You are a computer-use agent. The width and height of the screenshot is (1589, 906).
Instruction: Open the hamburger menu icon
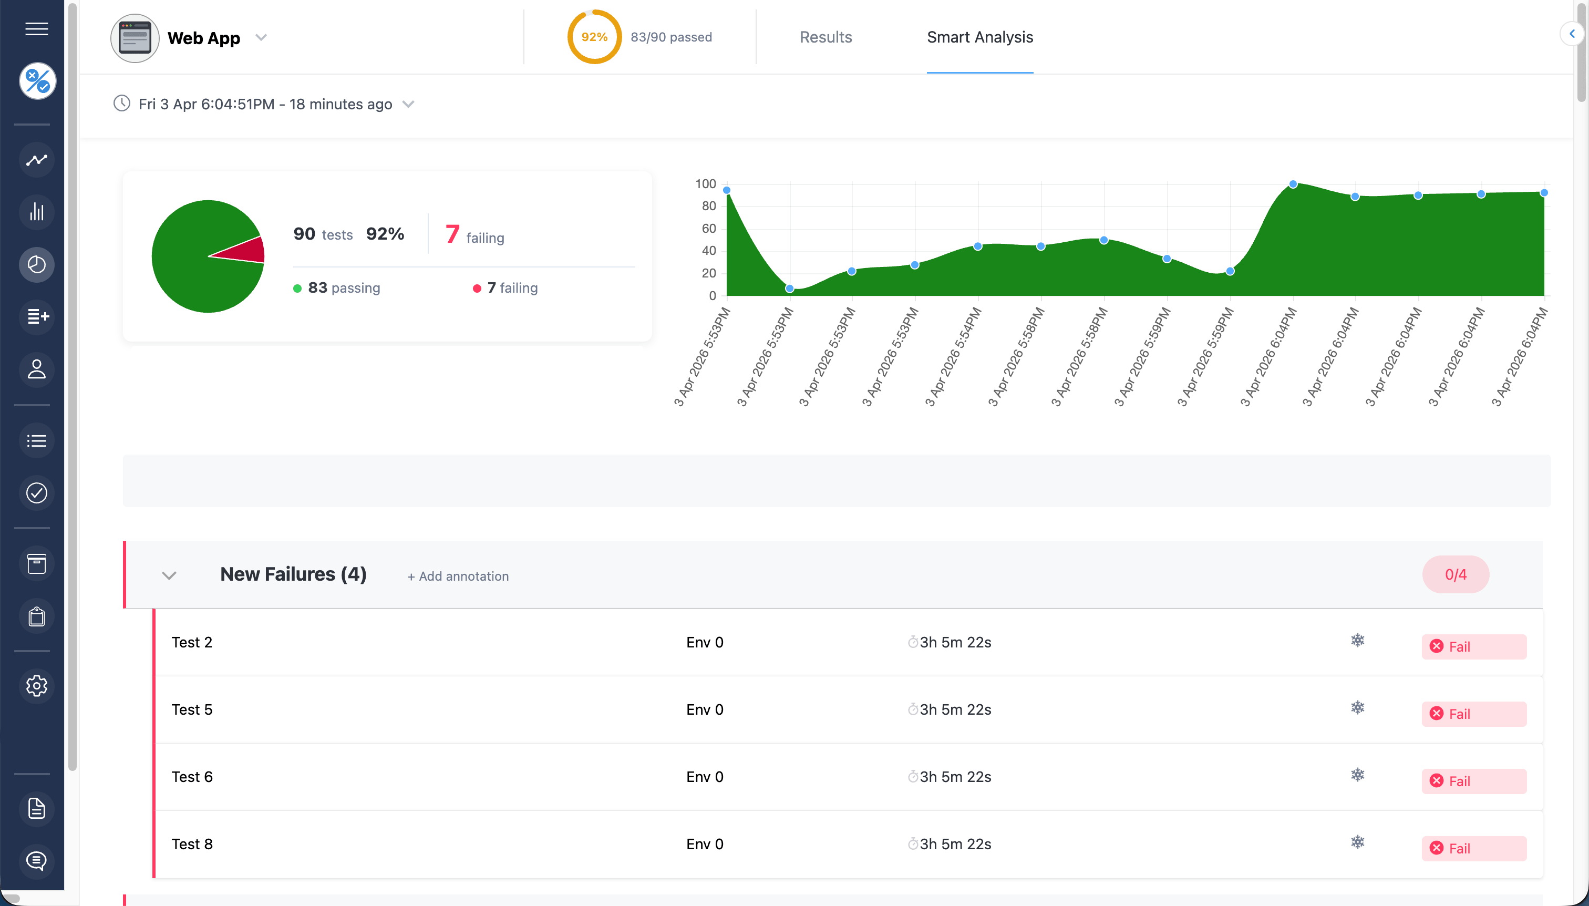coord(37,28)
